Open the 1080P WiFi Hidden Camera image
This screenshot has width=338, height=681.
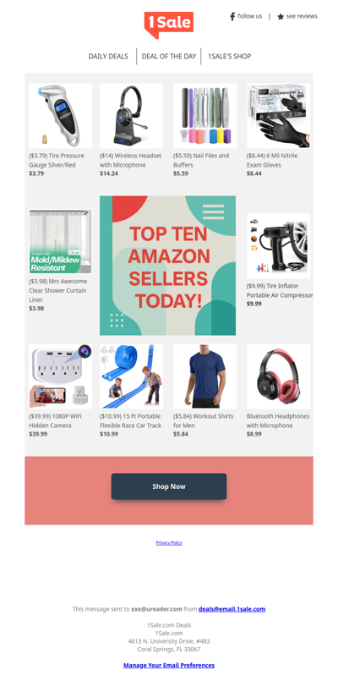60,376
